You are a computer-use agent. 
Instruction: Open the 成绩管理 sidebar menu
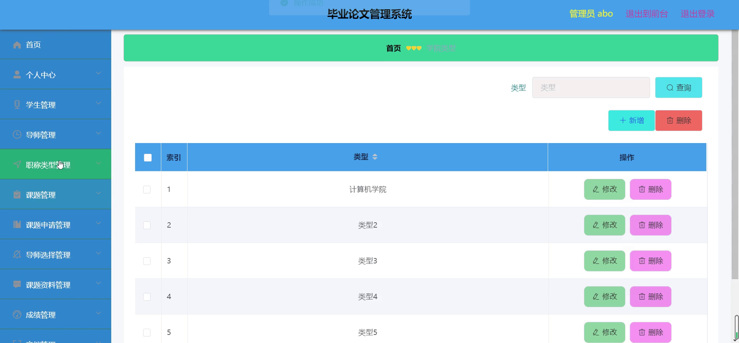tap(55, 315)
